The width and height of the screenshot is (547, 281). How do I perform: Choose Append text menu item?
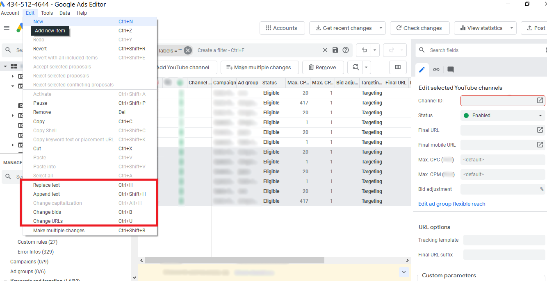tap(90, 194)
